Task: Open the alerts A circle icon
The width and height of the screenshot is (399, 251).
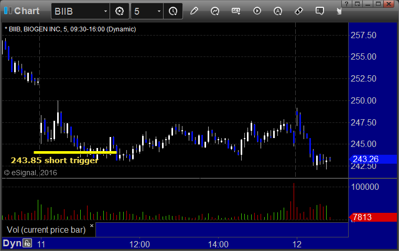Action: (278, 11)
